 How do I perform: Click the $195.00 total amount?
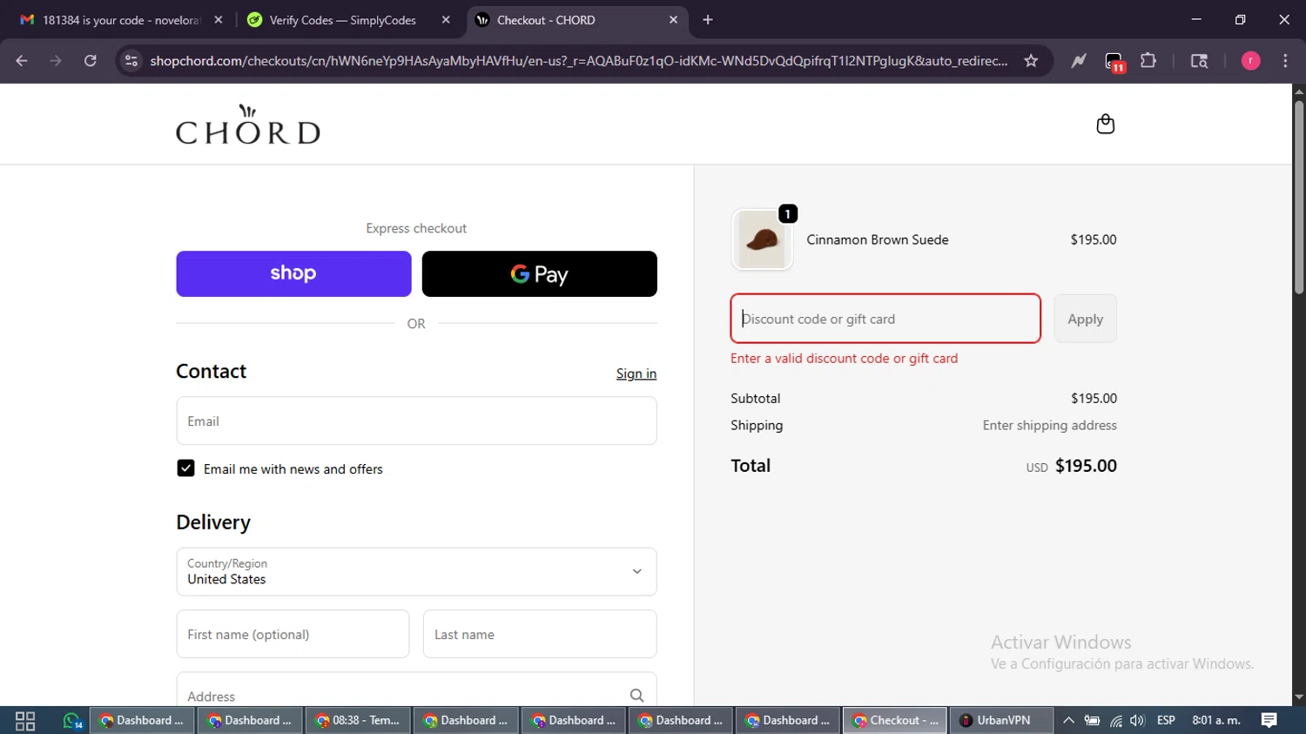point(1086,466)
